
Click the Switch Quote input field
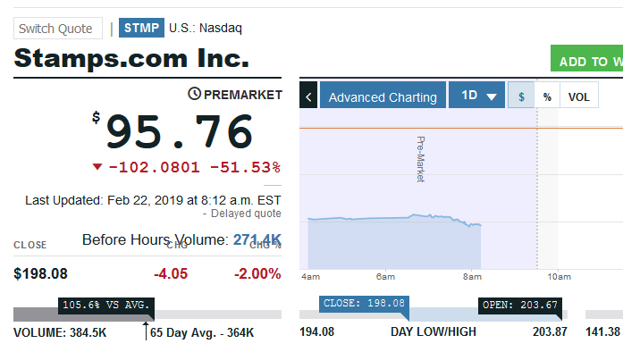[58, 29]
